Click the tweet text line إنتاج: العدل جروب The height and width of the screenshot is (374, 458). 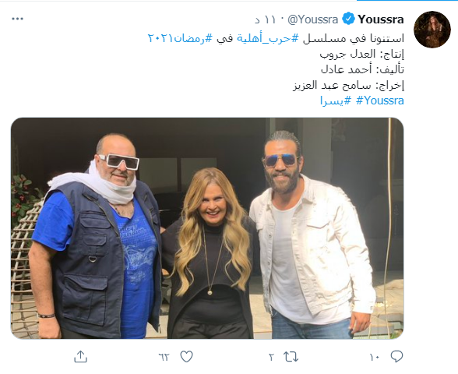(x=362, y=55)
